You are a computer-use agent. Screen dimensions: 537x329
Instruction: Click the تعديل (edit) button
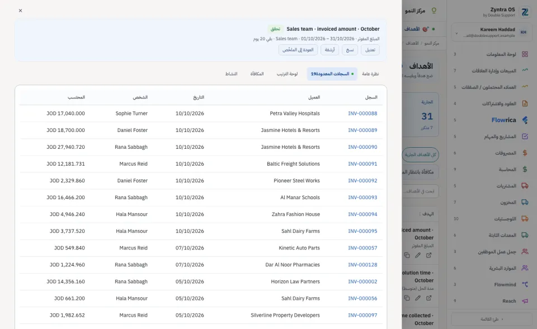point(370,50)
